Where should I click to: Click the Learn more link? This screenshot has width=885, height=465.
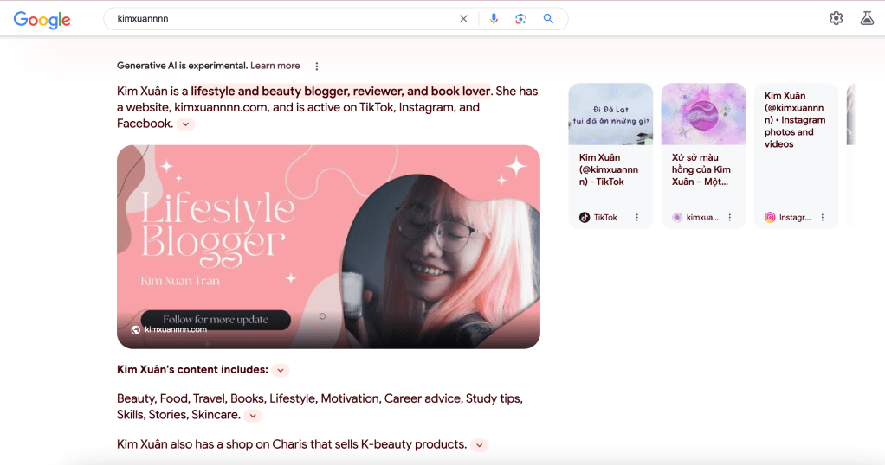(x=275, y=66)
